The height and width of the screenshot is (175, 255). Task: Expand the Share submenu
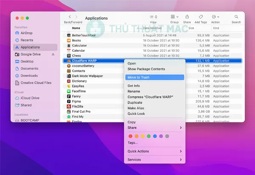pyautogui.click(x=155, y=128)
